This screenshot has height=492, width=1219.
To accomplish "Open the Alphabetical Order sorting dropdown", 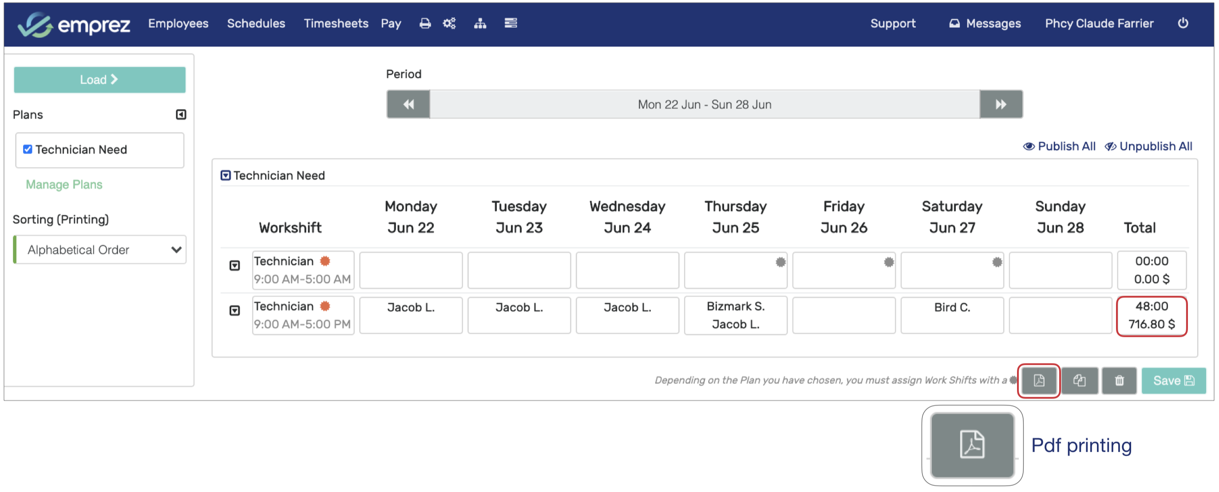I will [x=100, y=250].
